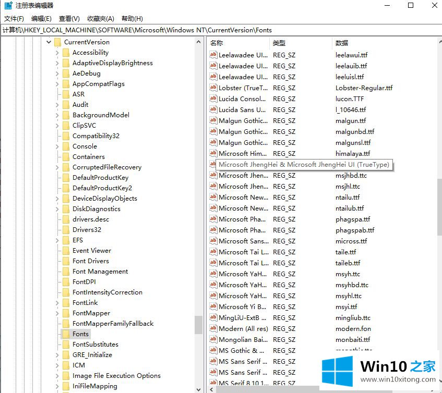Open the 收藏夹(A) menu

point(101,19)
